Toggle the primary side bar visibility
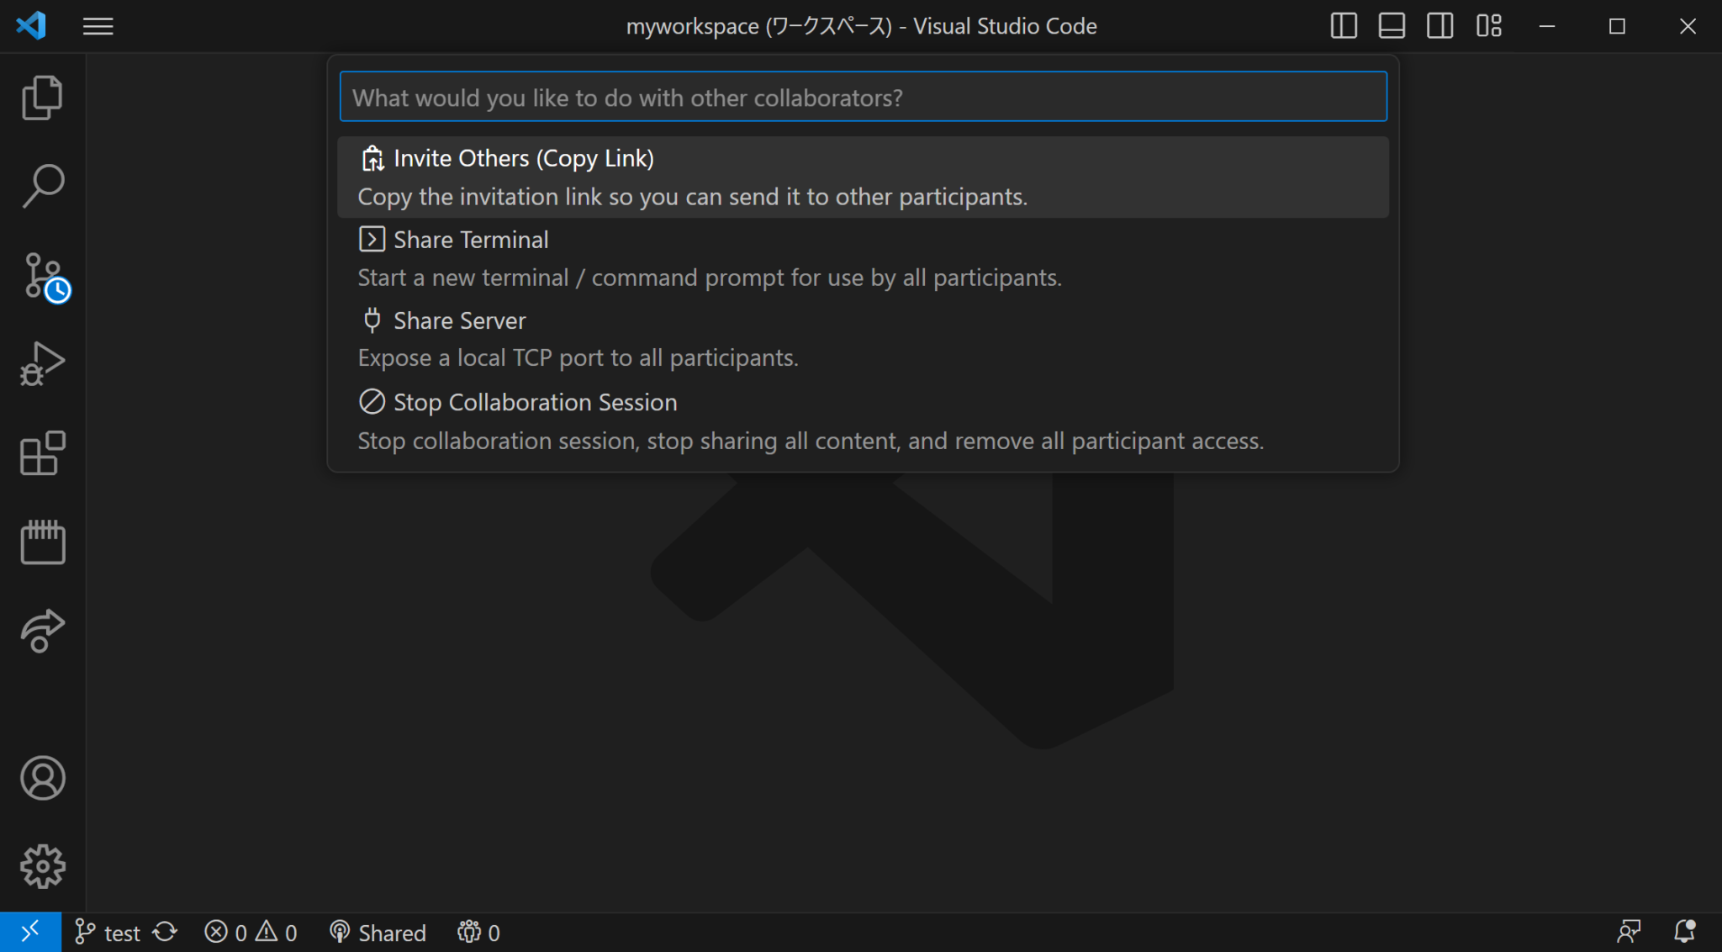 [x=1343, y=26]
